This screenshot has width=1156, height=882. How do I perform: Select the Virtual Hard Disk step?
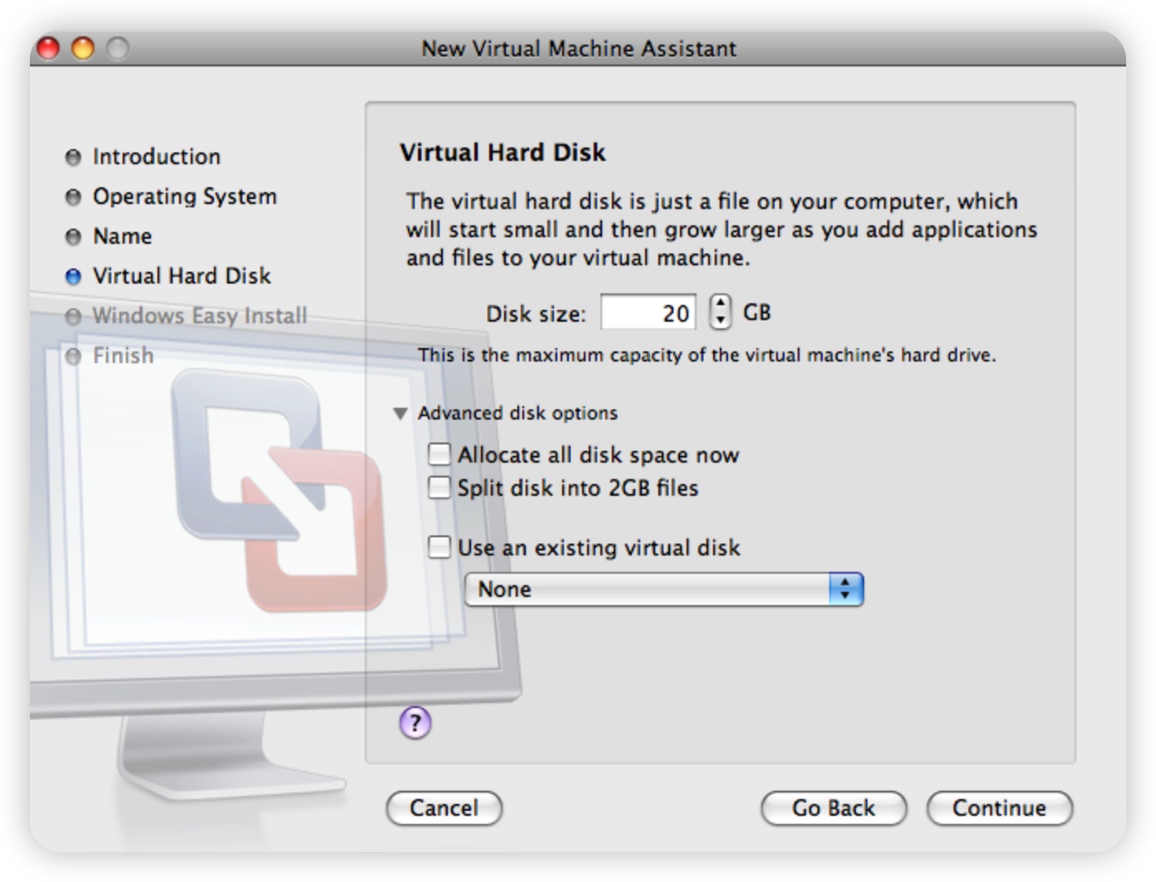coord(182,276)
